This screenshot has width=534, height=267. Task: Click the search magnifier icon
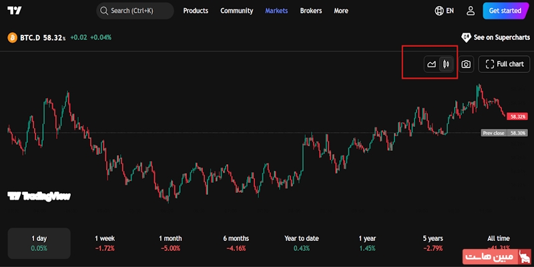(104, 11)
